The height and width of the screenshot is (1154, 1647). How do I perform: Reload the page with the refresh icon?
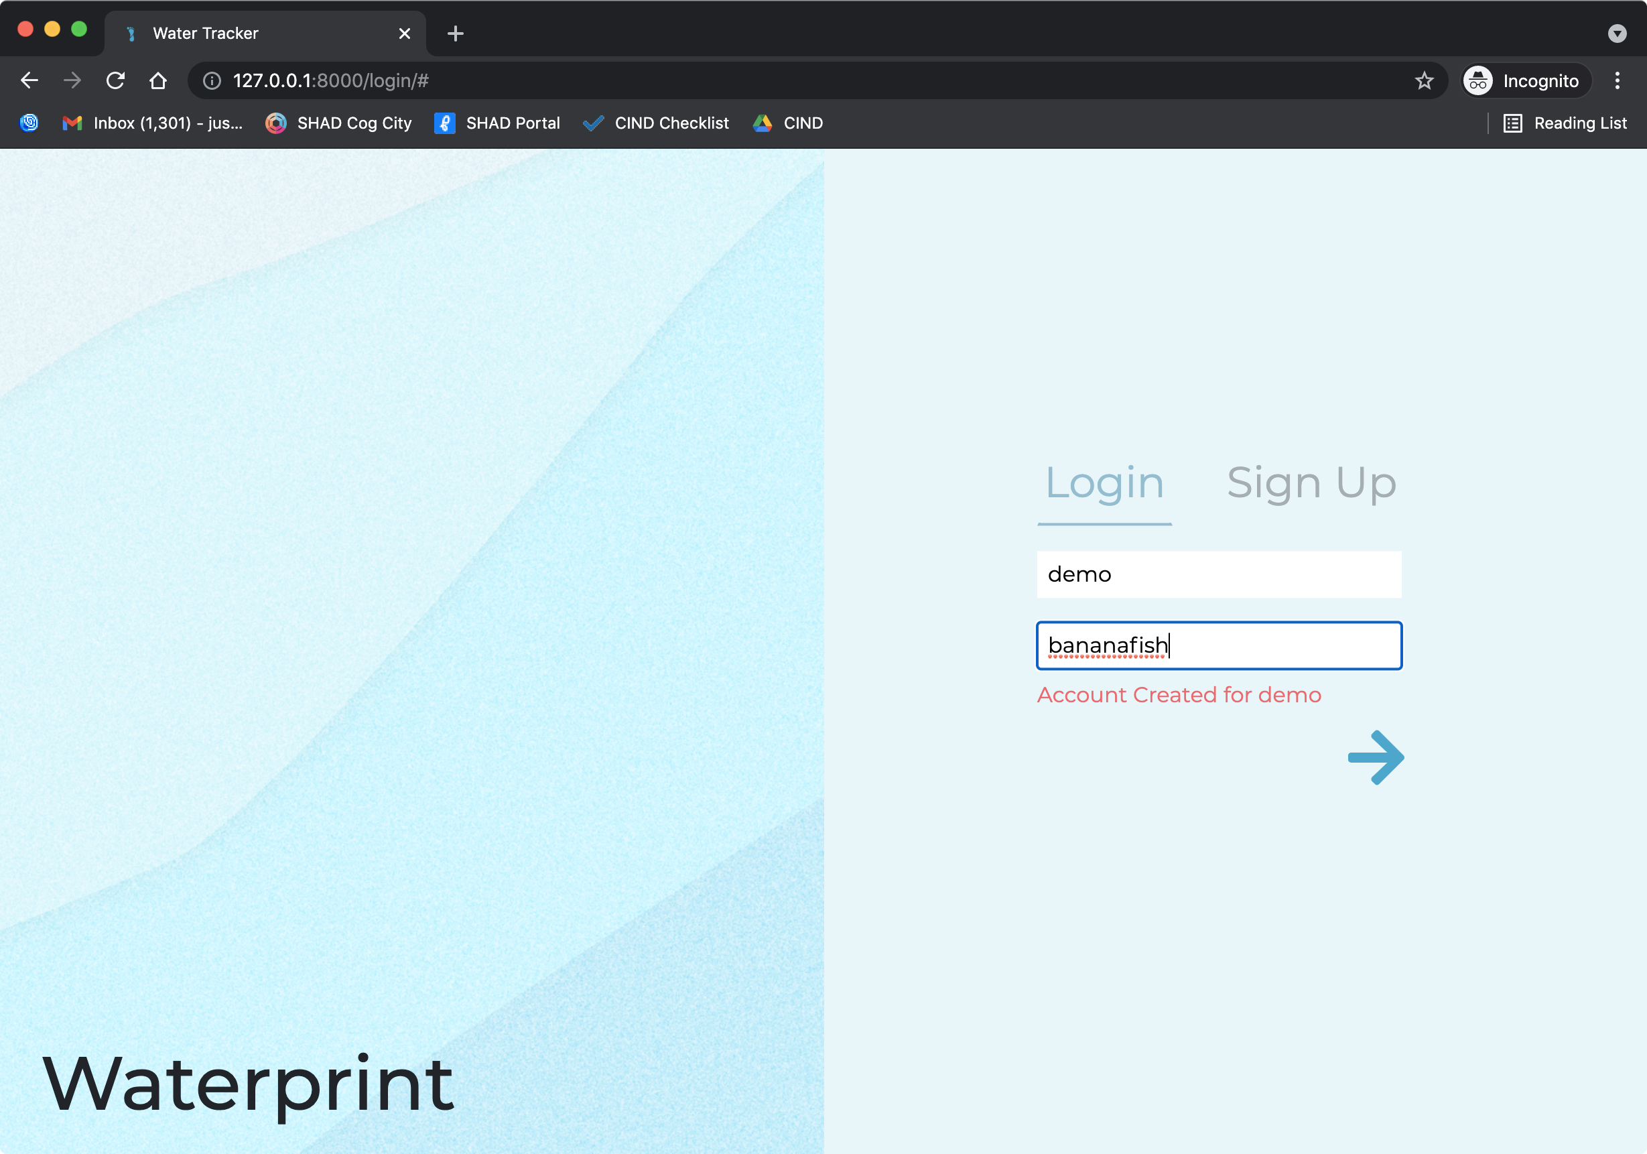point(115,80)
